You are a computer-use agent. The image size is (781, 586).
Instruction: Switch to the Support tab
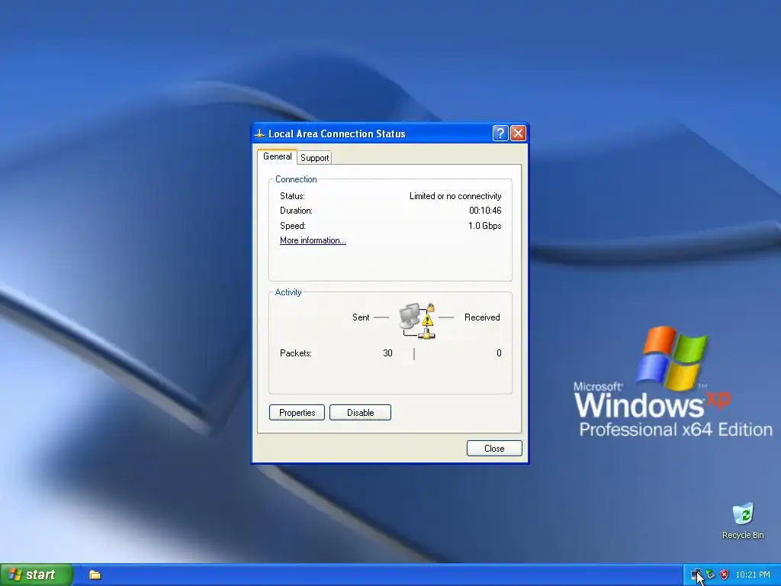(x=314, y=158)
